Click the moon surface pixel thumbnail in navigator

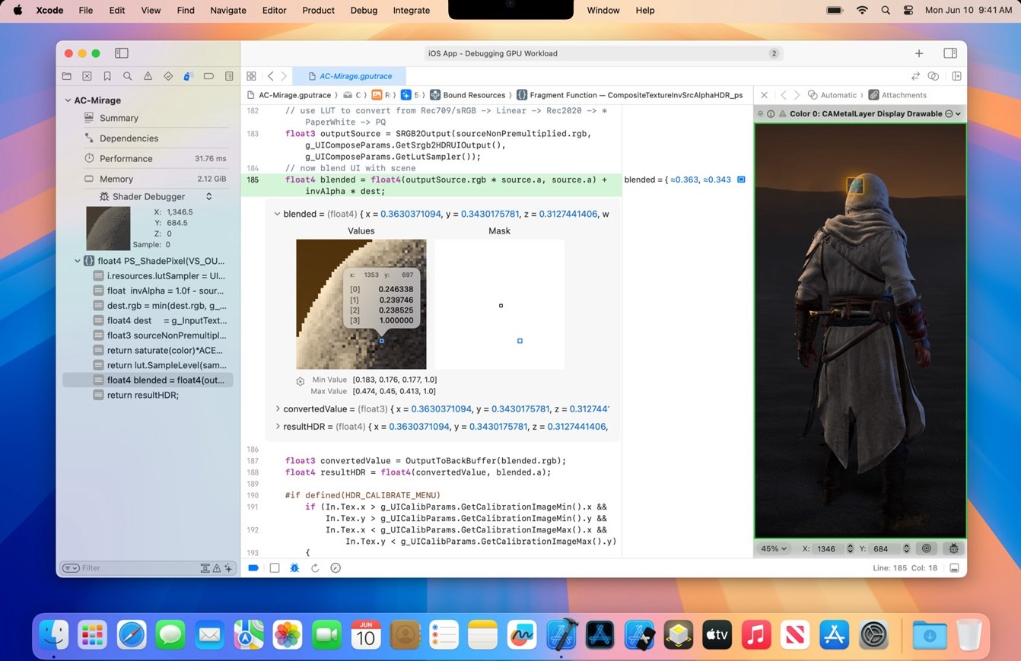pos(108,227)
